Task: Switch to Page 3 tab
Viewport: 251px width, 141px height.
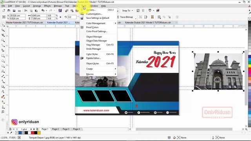Action: pyautogui.click(x=66, y=129)
